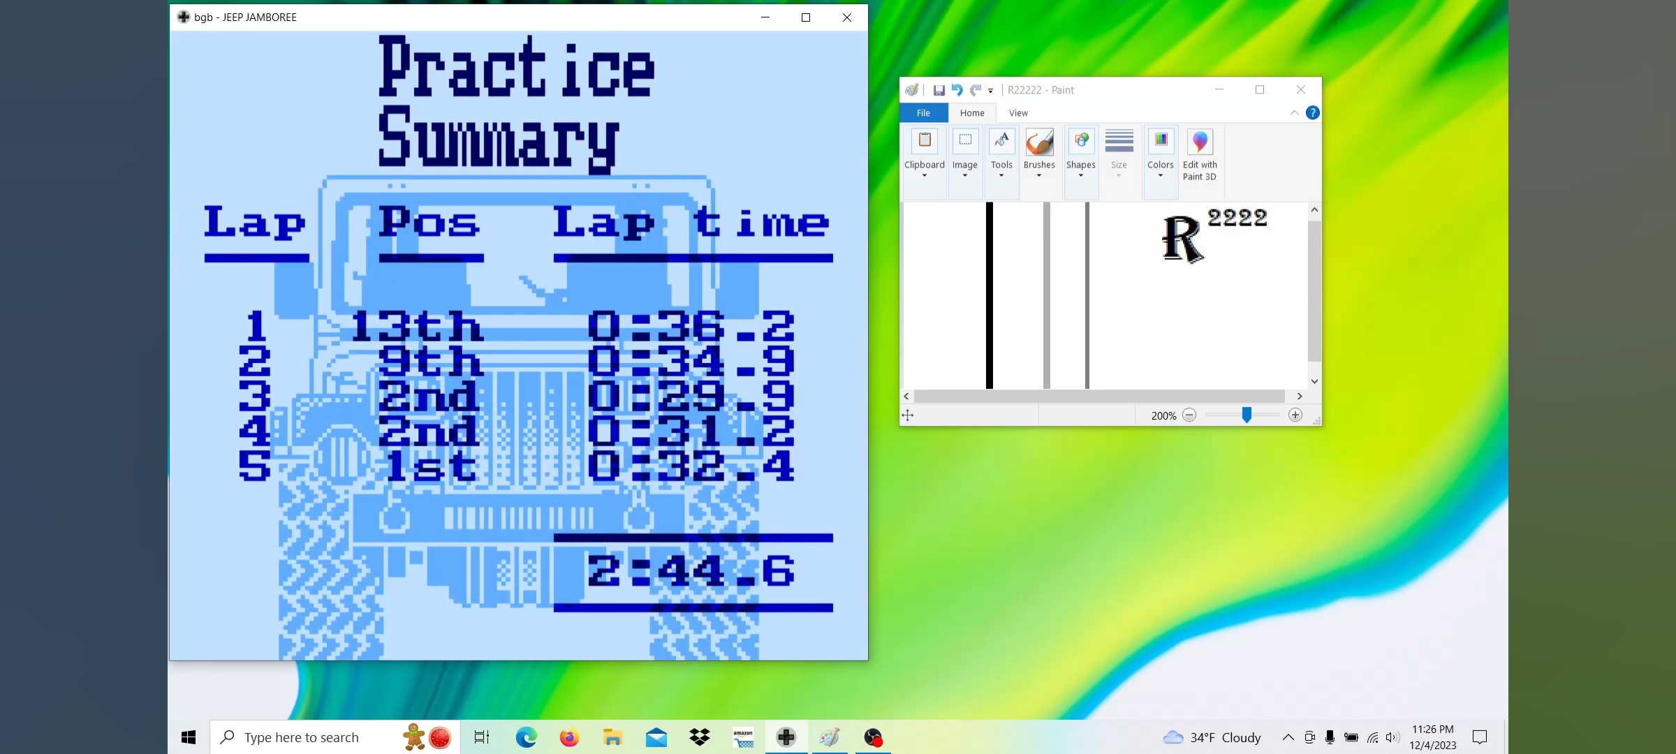
Task: Click the vertical scrollbar up arrow in Paint
Action: 1314,210
